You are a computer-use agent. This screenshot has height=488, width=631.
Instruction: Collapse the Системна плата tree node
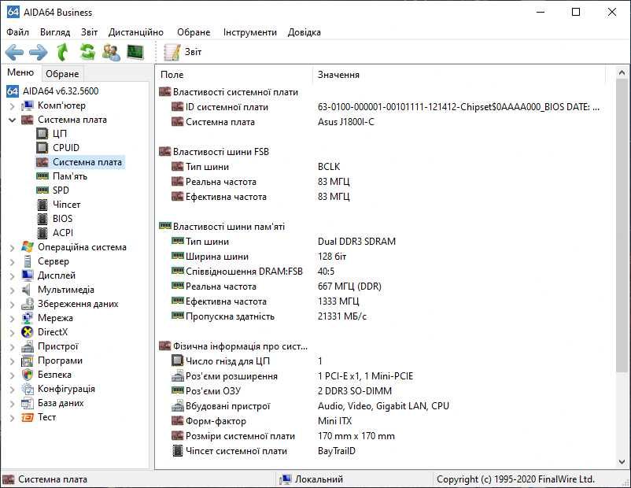pos(12,120)
